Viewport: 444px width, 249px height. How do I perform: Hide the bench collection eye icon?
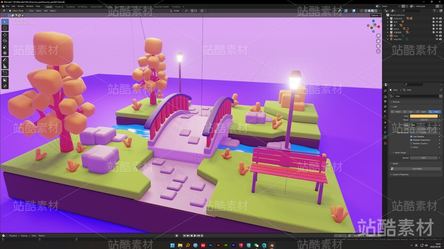(x=437, y=29)
